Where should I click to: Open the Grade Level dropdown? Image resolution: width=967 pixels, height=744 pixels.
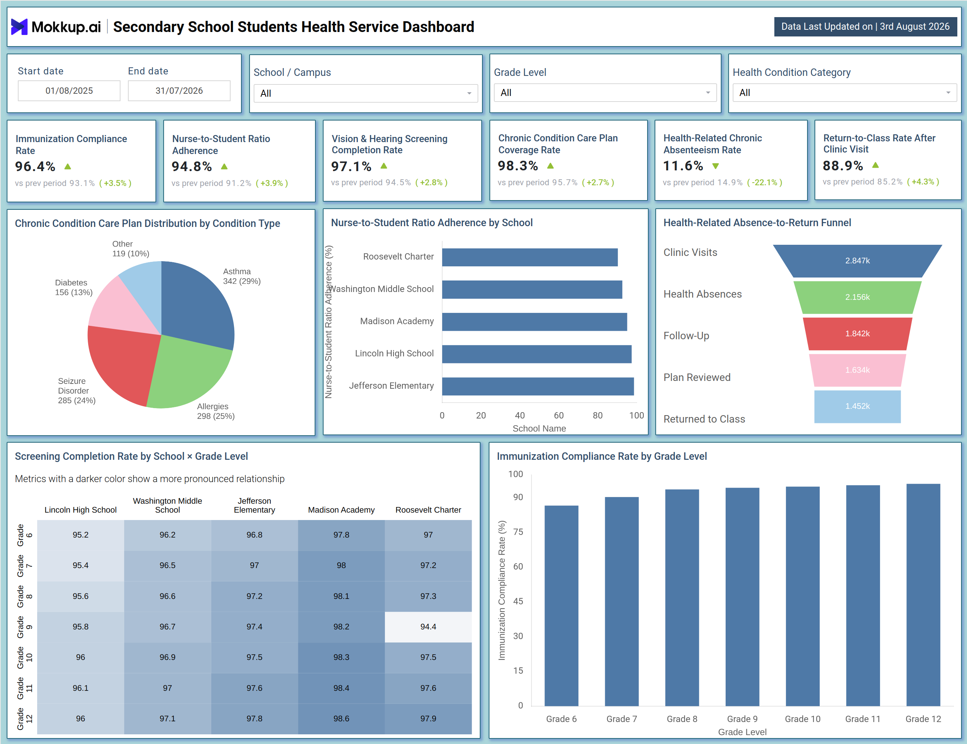pos(605,93)
